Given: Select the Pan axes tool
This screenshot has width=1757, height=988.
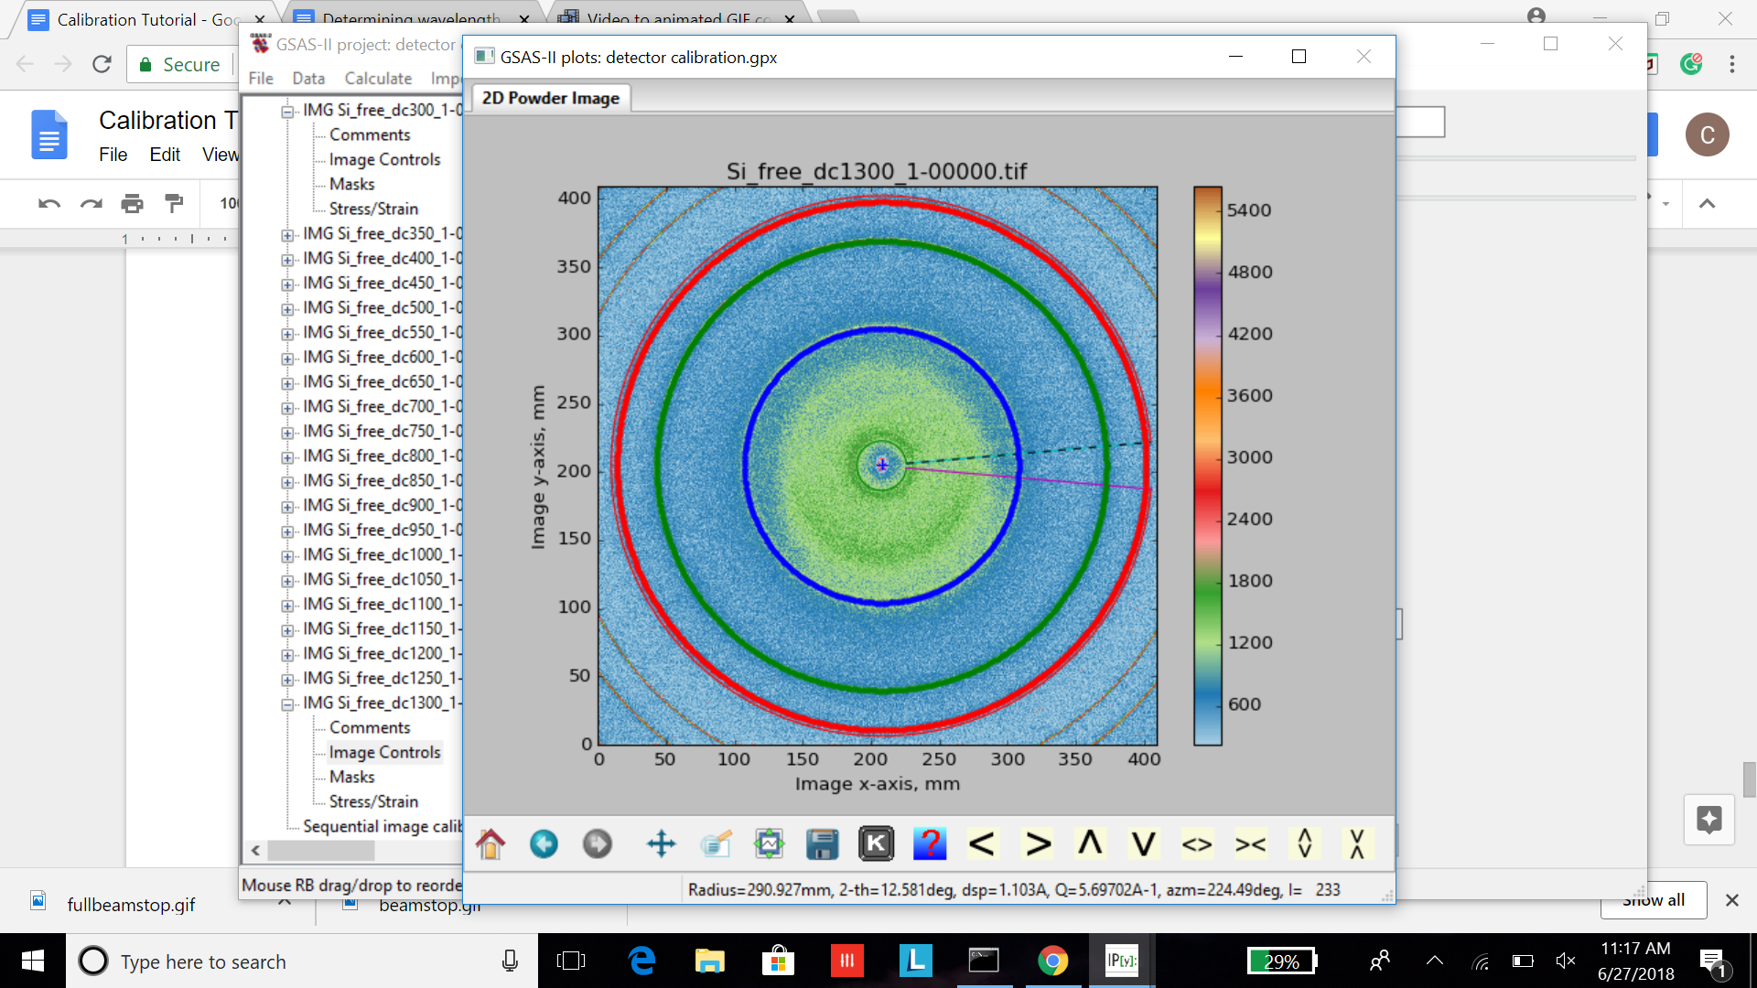Looking at the screenshot, I should (x=661, y=843).
